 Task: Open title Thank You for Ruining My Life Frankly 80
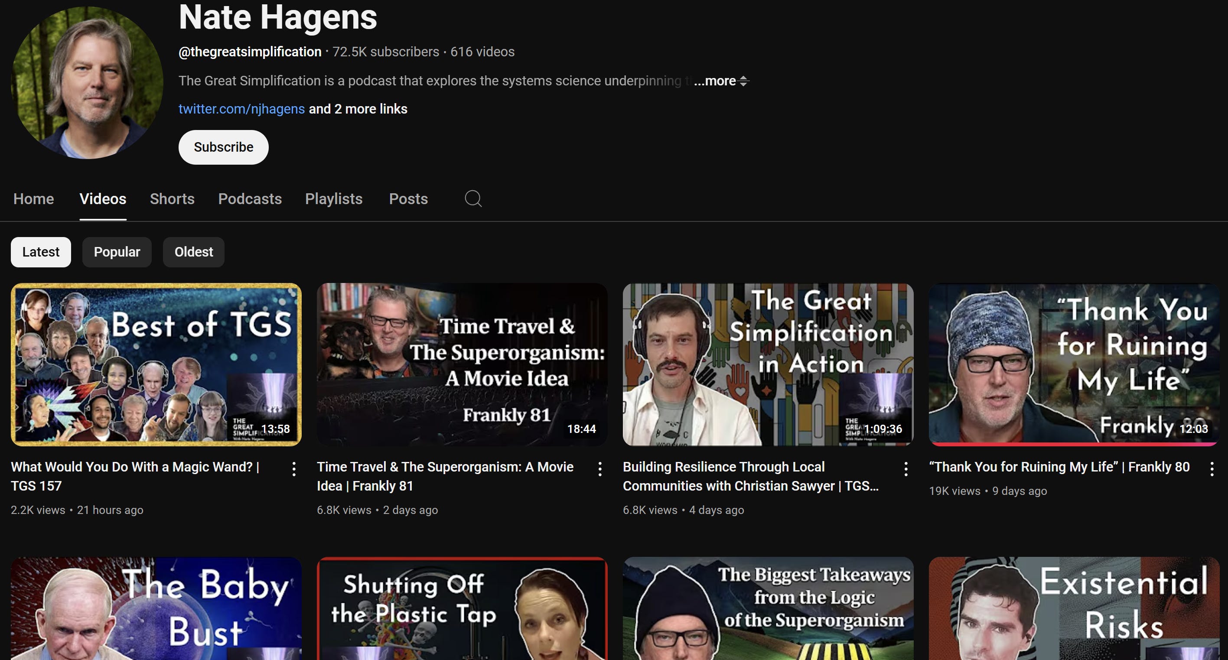1059,467
